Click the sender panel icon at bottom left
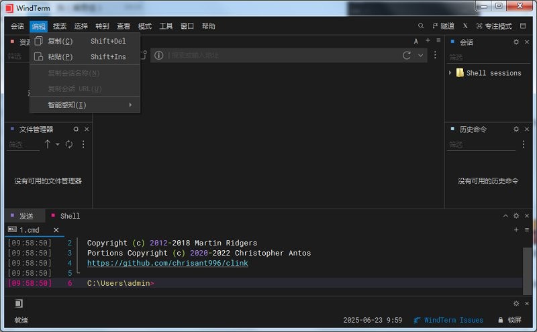 [x=19, y=303]
